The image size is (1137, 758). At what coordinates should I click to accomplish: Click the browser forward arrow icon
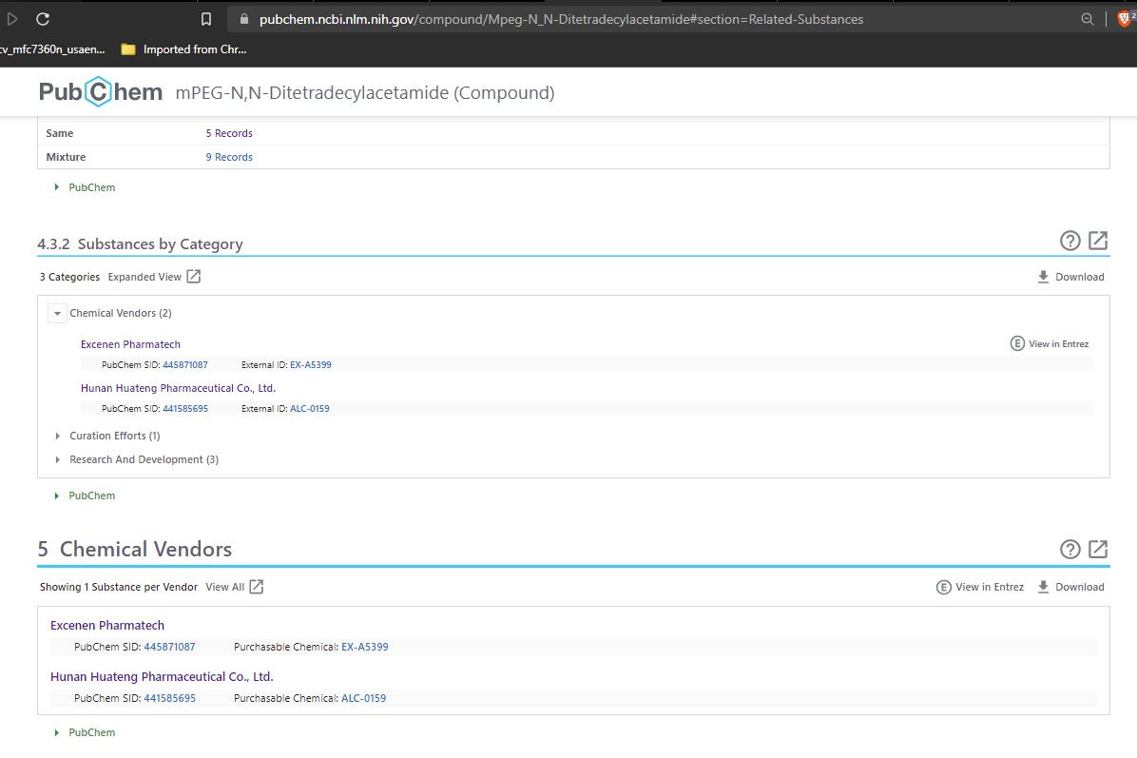coord(12,19)
